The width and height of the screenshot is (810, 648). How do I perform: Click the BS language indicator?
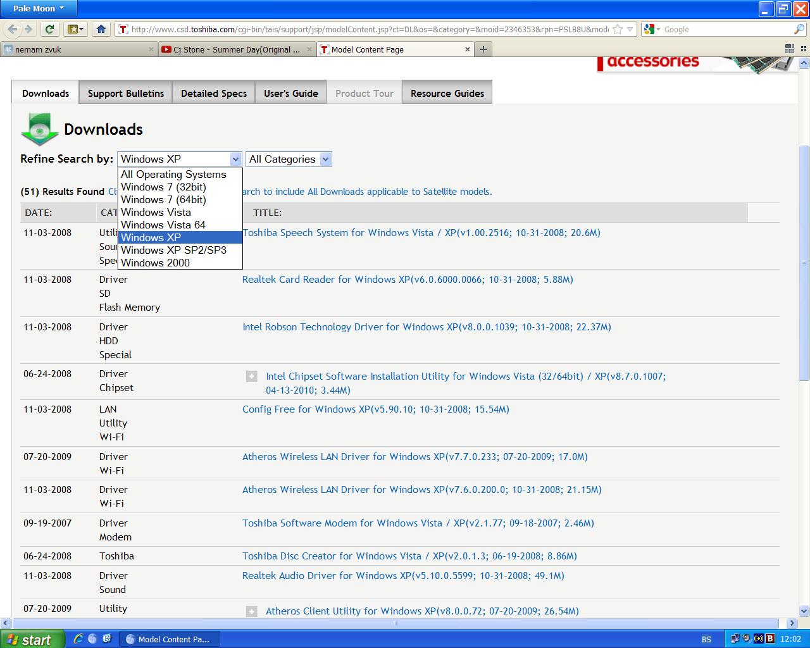pyautogui.click(x=706, y=639)
